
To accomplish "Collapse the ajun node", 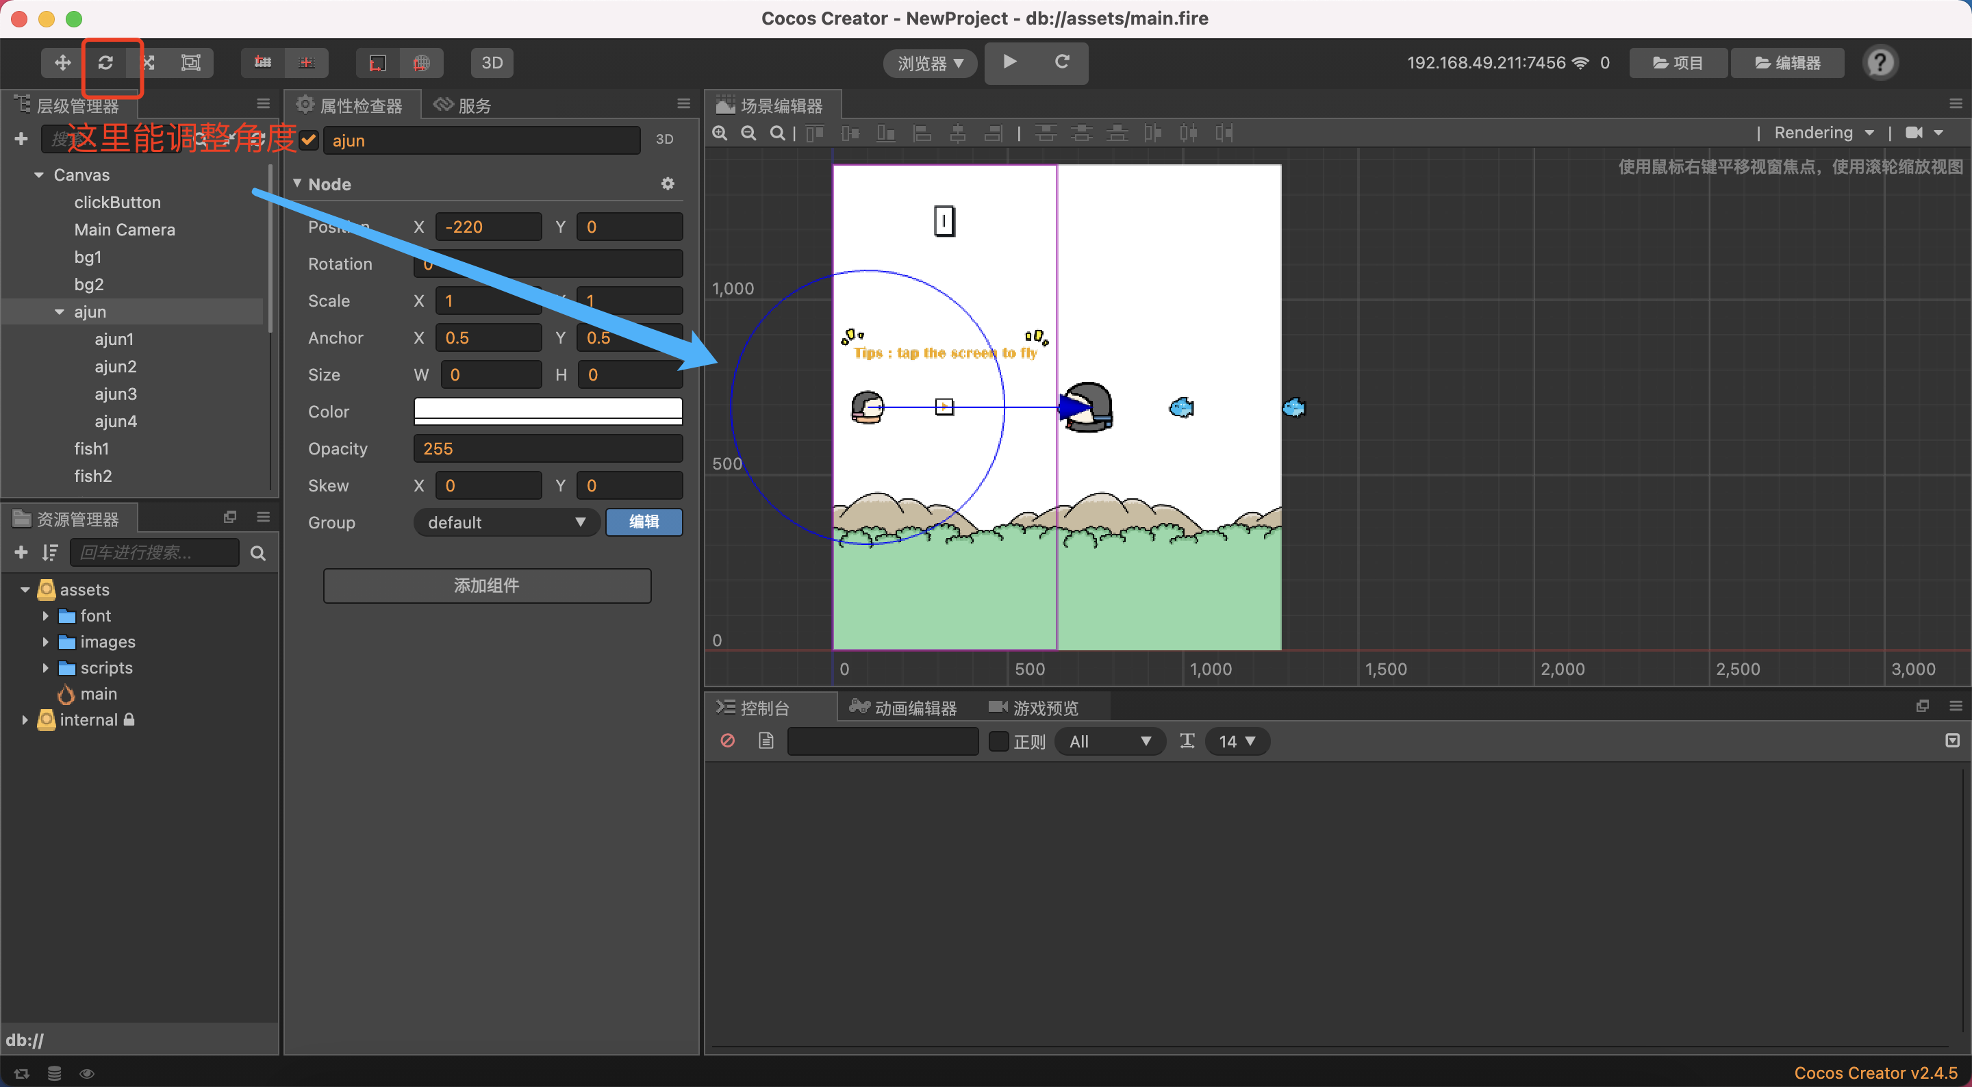I will (59, 311).
